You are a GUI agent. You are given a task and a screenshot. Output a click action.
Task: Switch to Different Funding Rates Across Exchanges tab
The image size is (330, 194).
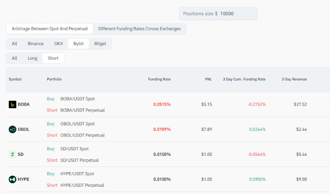[139, 29]
